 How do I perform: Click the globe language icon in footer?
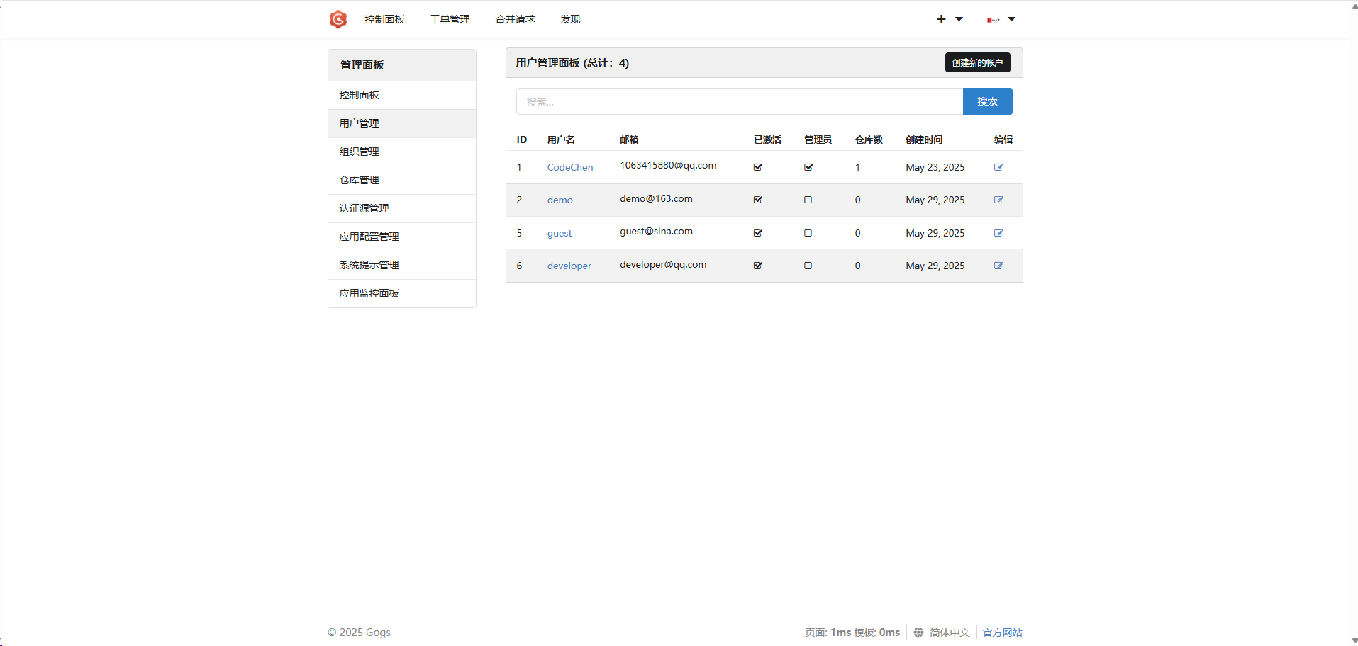pyautogui.click(x=918, y=633)
